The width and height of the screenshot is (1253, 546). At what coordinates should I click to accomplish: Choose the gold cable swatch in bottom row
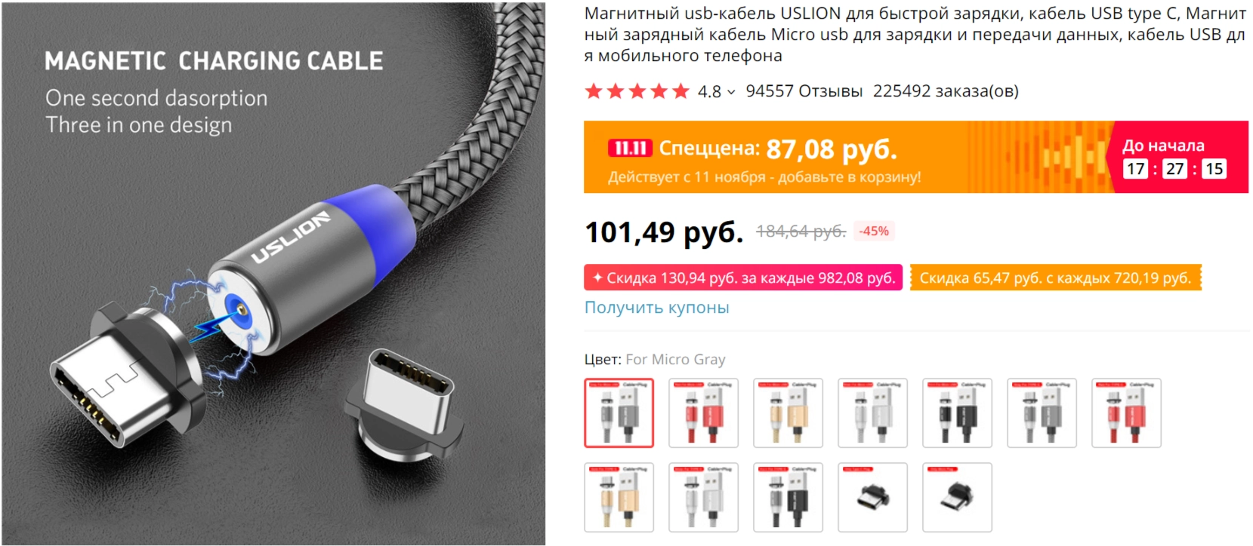619,498
